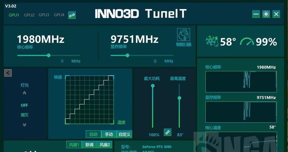Select the 联调 linked fan tab
Screen dimensions: 288x152
89,145
